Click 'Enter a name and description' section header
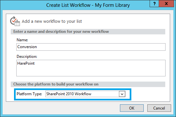The height and width of the screenshot is (117, 176). tap(88, 32)
